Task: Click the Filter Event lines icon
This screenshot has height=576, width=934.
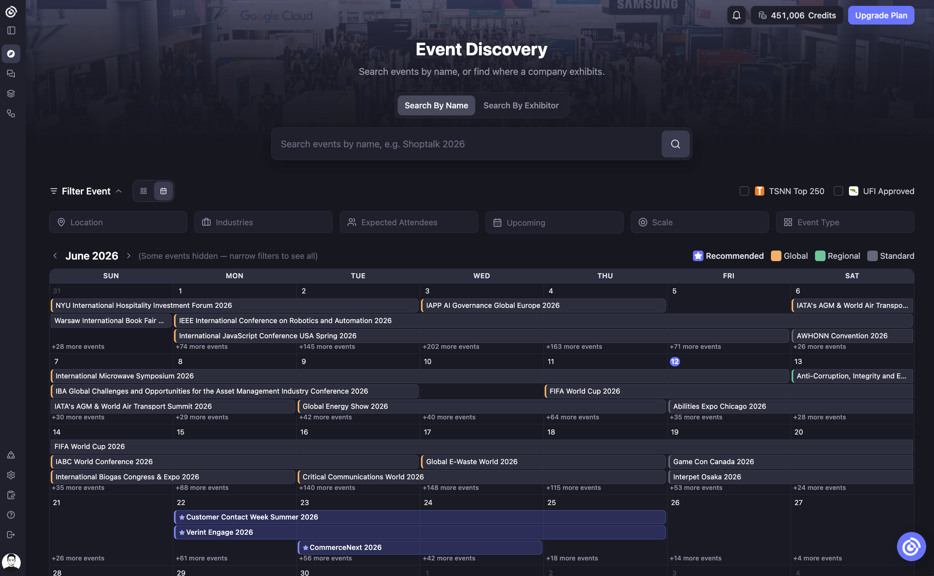Action: click(x=54, y=191)
